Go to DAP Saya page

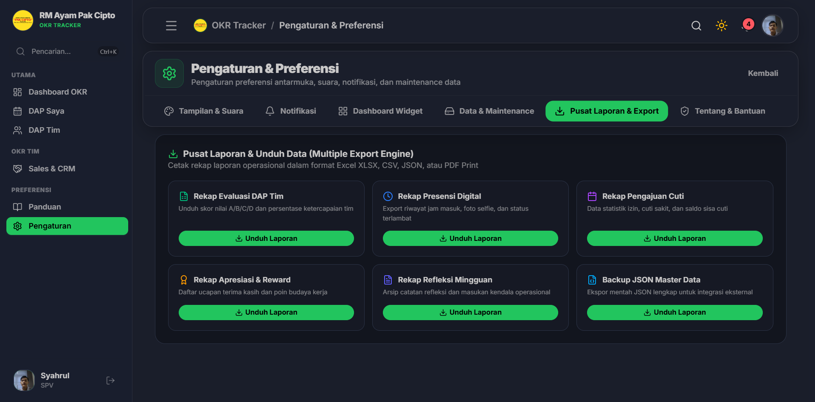coord(67,111)
